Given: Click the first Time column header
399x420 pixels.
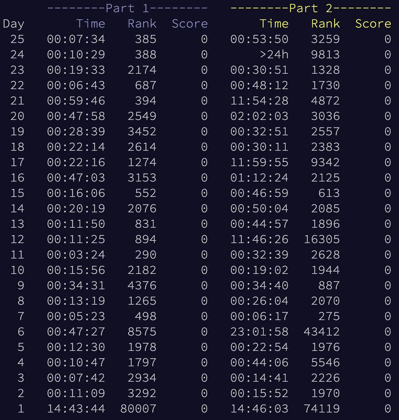Looking at the screenshot, I should pos(91,23).
